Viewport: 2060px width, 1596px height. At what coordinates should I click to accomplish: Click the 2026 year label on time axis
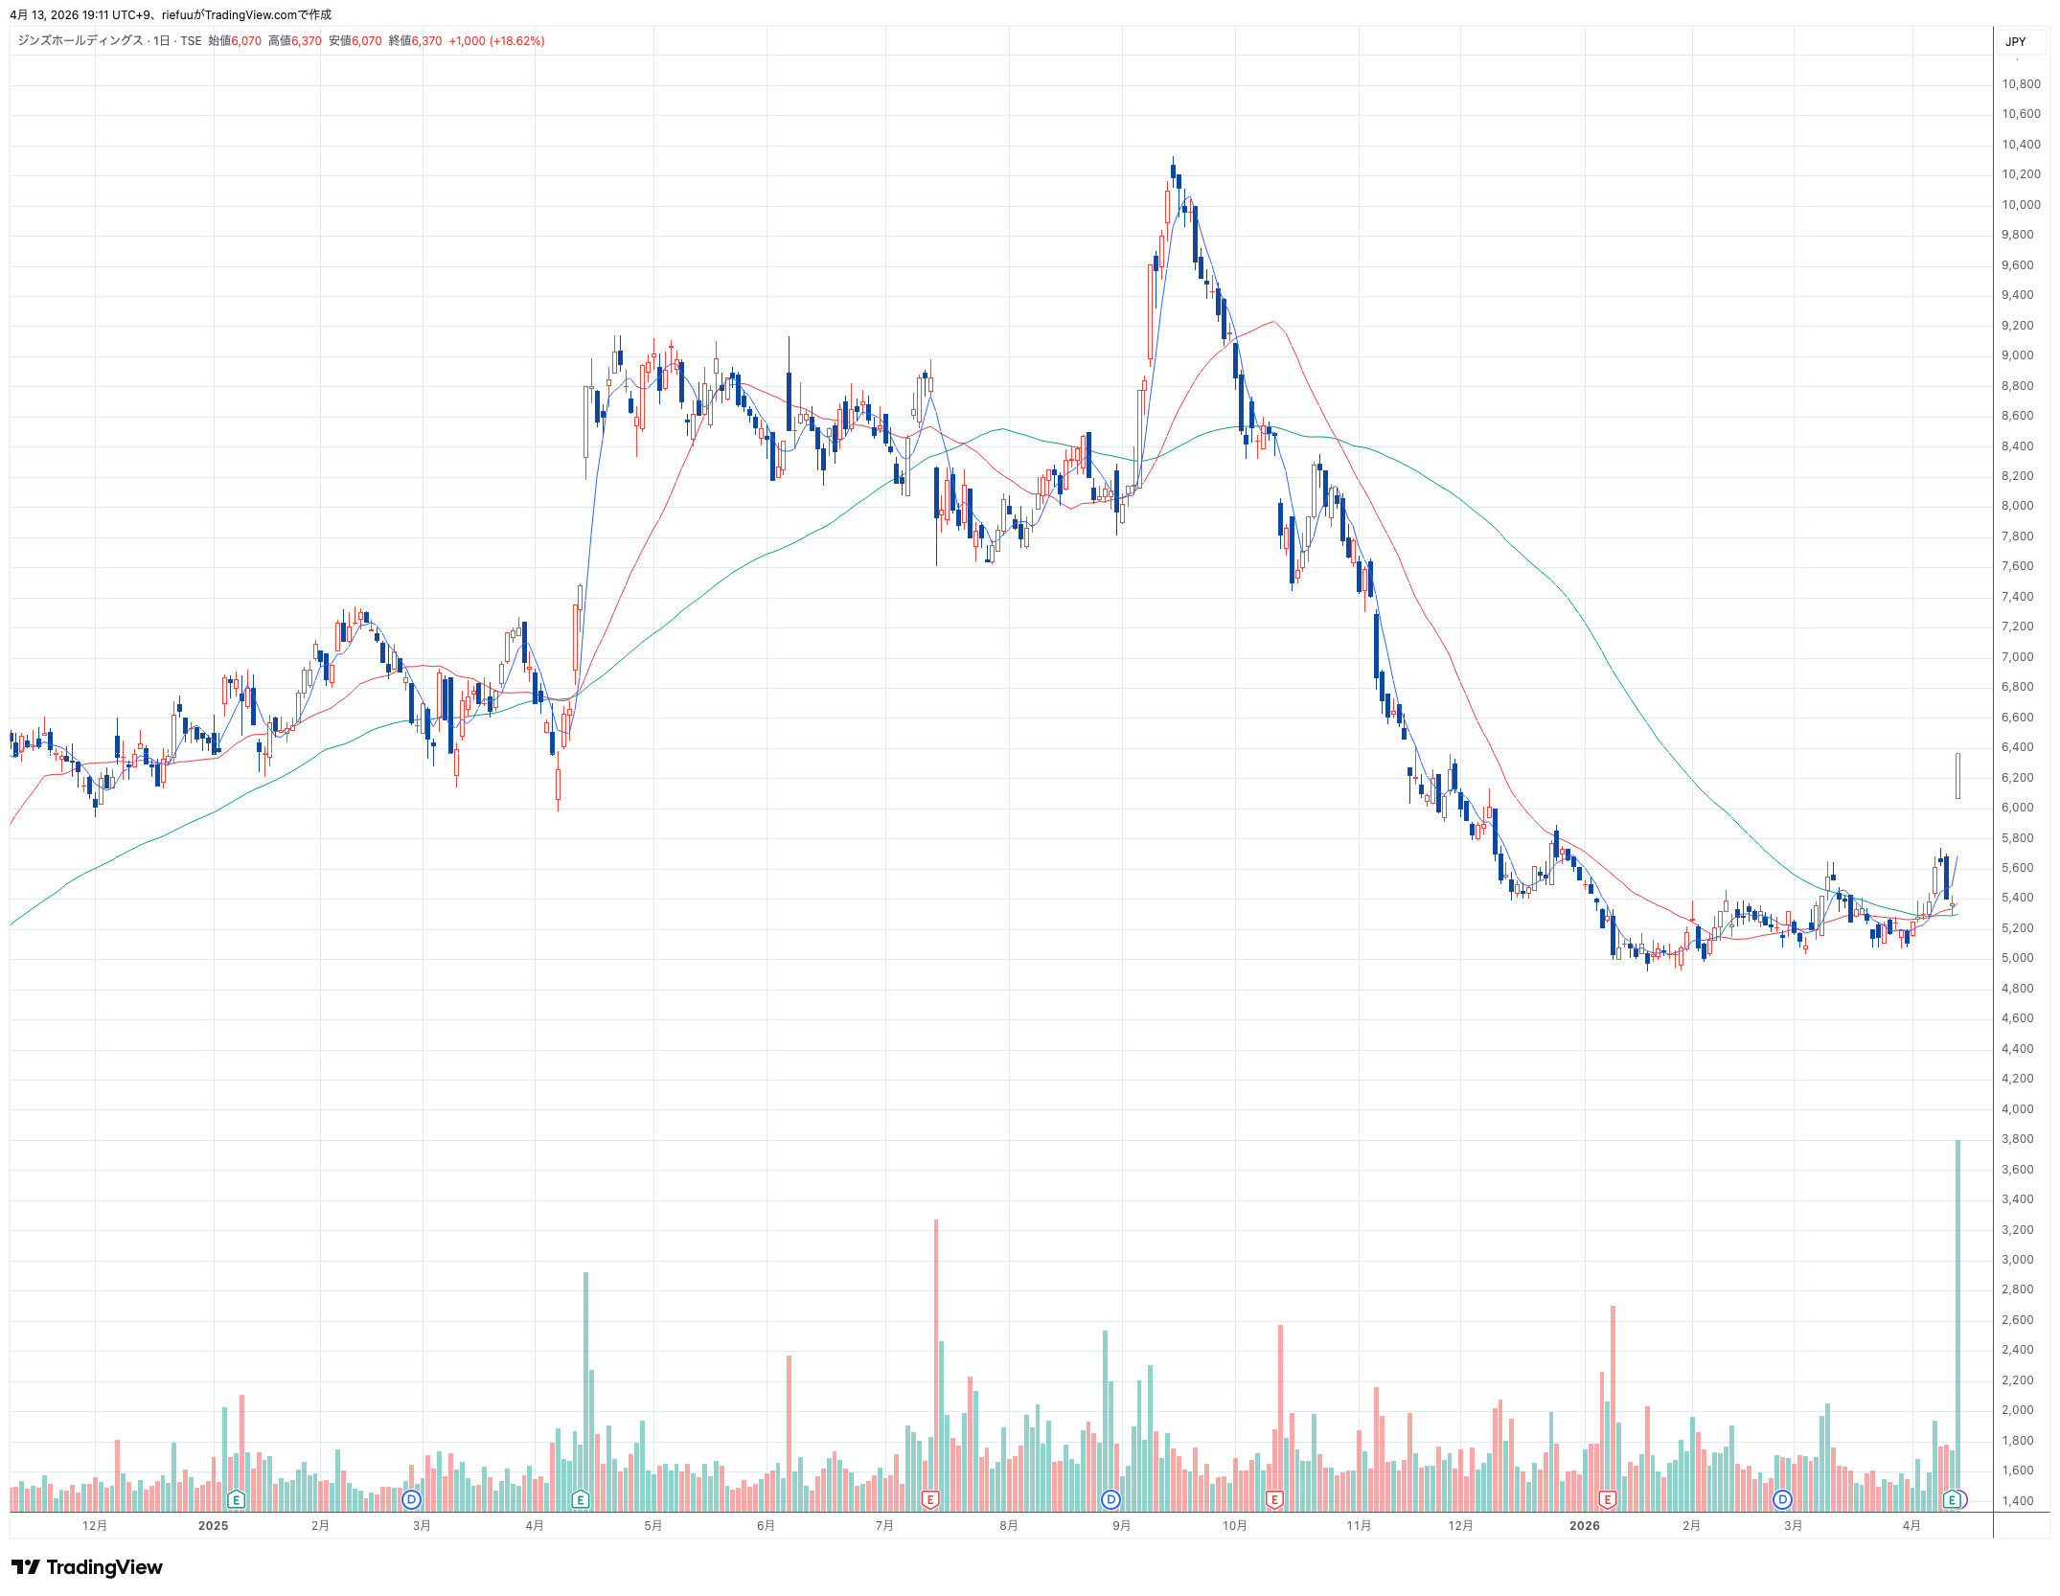tap(1584, 1526)
